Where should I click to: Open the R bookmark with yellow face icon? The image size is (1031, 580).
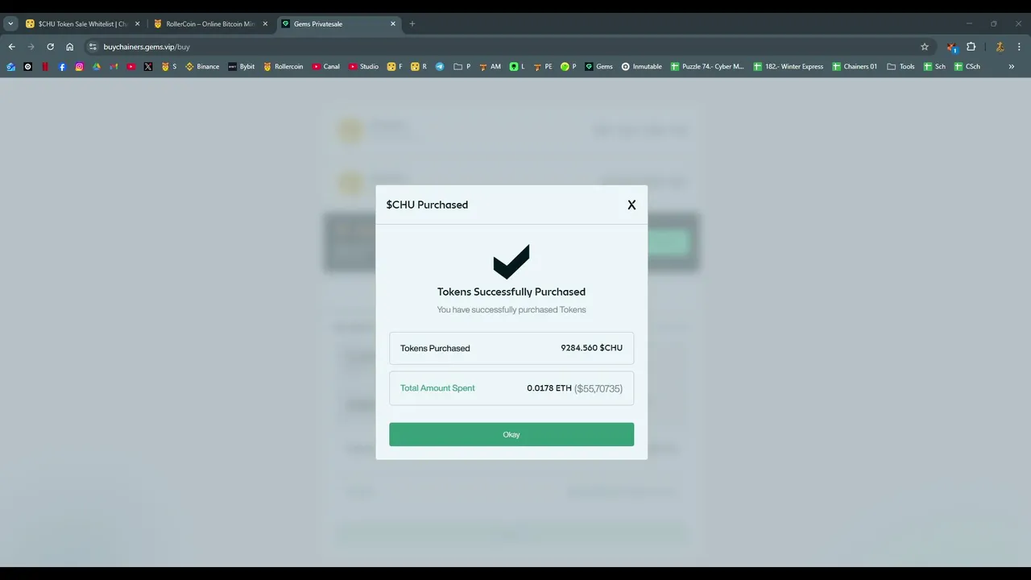(x=418, y=67)
